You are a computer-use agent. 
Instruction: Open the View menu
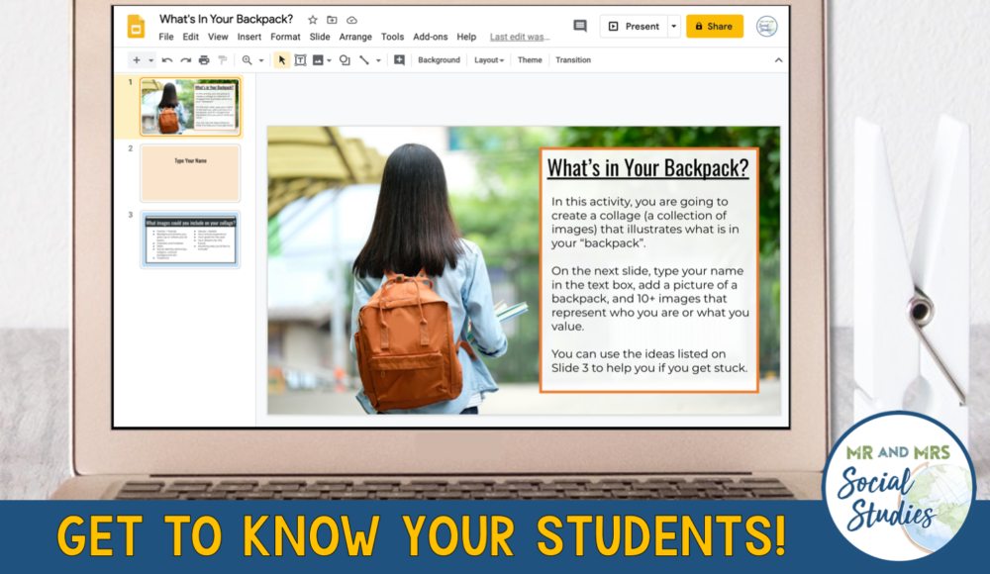point(218,37)
